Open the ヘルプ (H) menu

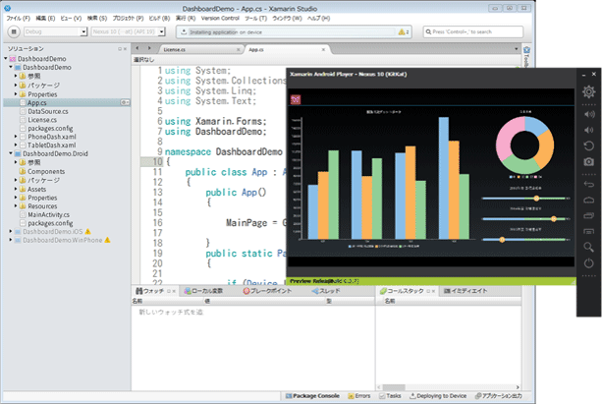pyautogui.click(x=318, y=18)
